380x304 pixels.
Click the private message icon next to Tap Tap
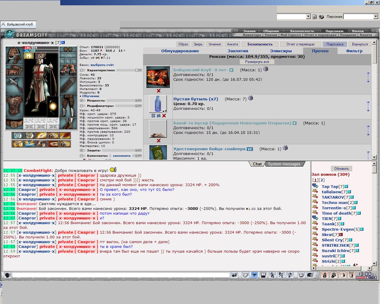coord(315,186)
